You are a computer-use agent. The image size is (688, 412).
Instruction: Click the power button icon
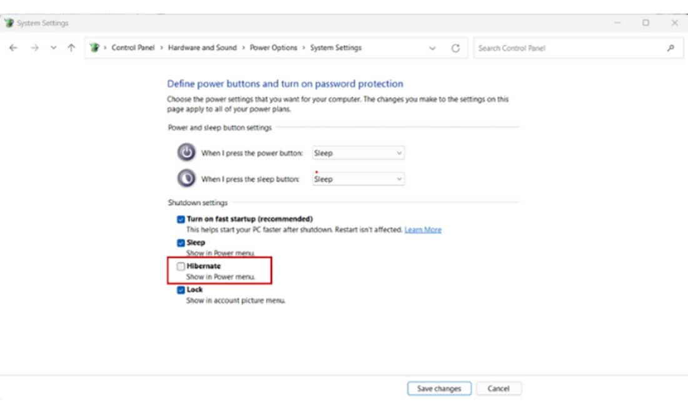point(186,153)
